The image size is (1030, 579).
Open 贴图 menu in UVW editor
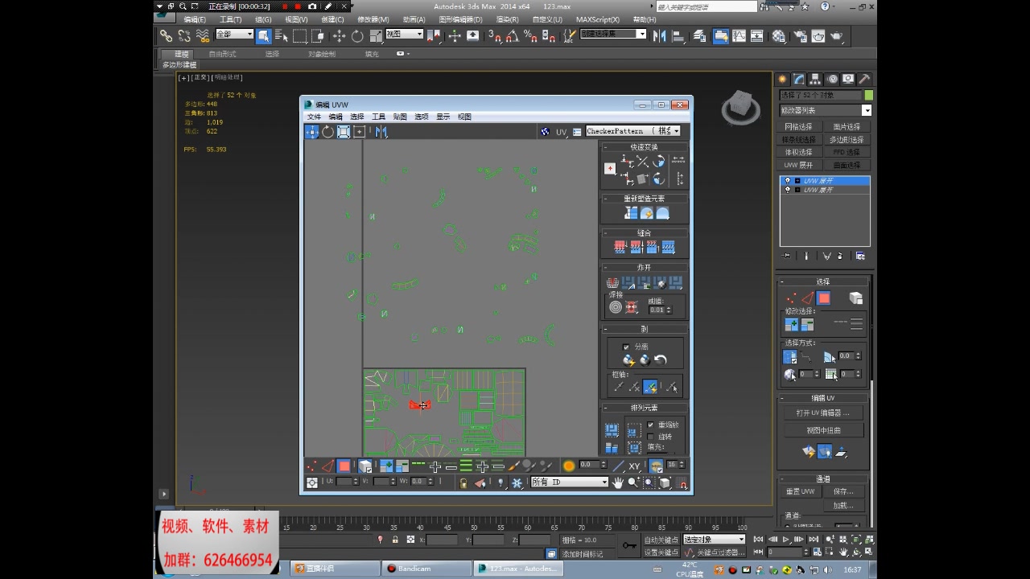pyautogui.click(x=400, y=117)
